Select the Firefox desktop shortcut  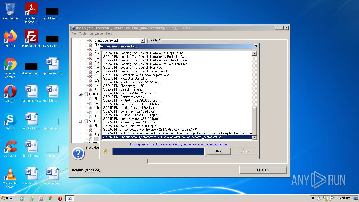click(10, 39)
